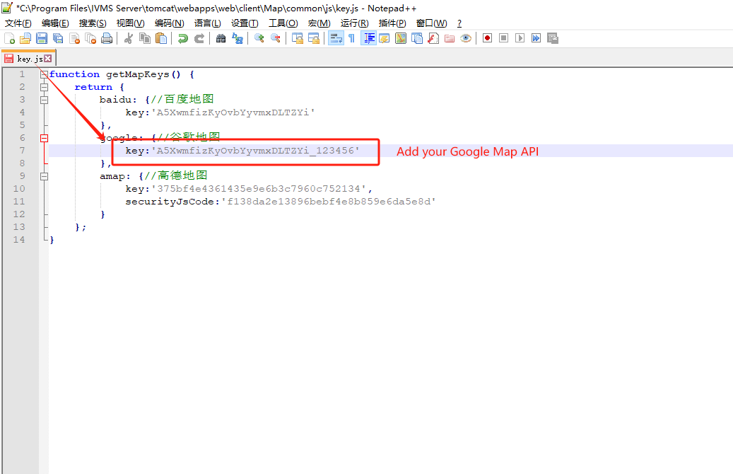Viewport: 733px width, 474px height.
Task: Create a new file with the New toolbar icon
Action: click(9, 38)
